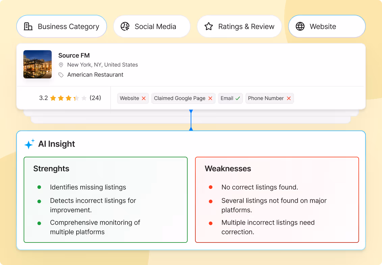Click the 3.2 rating value
The image size is (382, 265).
(x=44, y=98)
